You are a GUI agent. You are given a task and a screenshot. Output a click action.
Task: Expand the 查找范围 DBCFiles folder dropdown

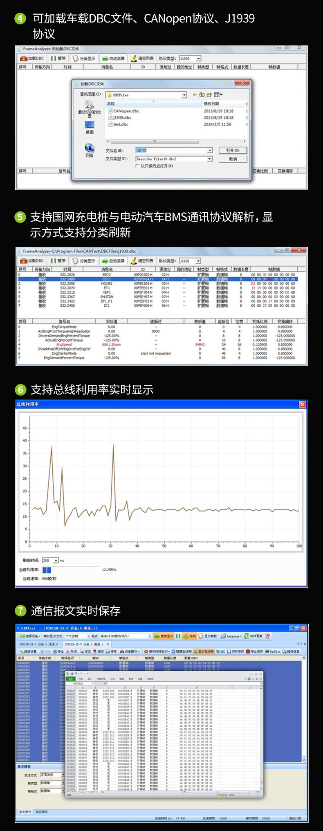(x=184, y=95)
